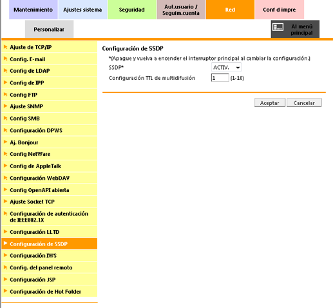Expand the SSDP ACTIV. dropdown
This screenshot has height=308, width=333.
click(x=226, y=68)
